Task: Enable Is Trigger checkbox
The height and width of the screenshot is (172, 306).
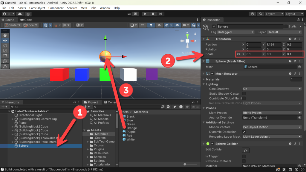Action: [244, 156]
